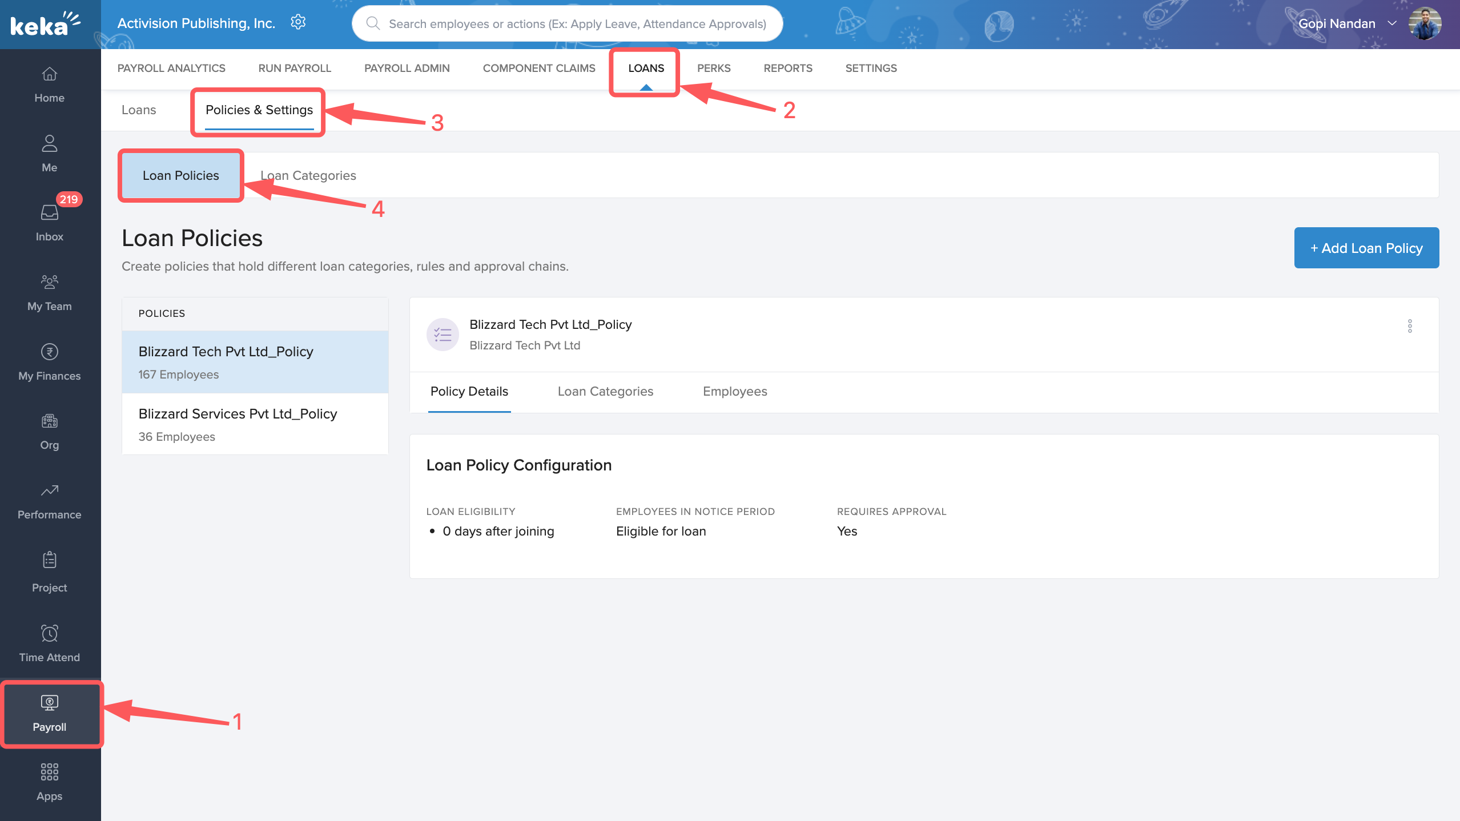Open the Time Attend clock icon
The width and height of the screenshot is (1460, 821).
tap(50, 633)
